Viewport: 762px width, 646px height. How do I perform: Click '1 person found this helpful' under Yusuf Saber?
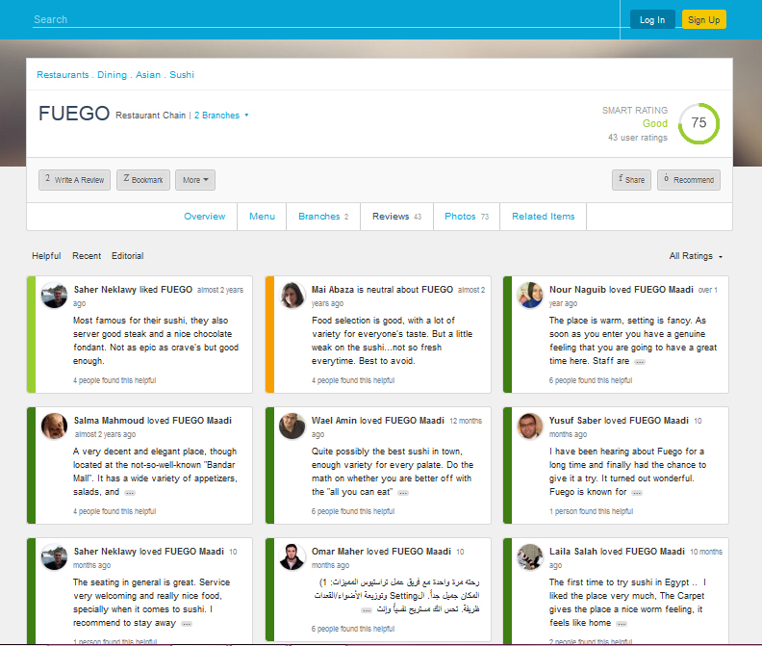[x=591, y=511]
